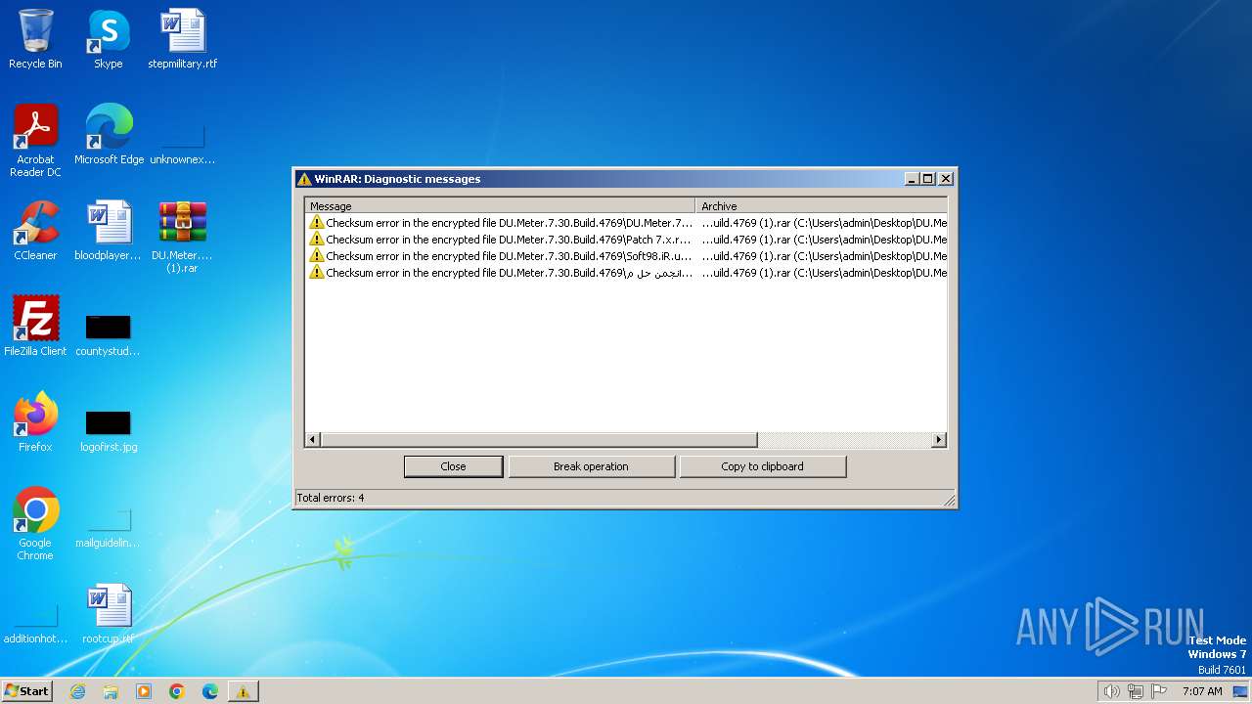Open media player taskbar icon
Viewport: 1252px width, 704px height.
tap(144, 691)
